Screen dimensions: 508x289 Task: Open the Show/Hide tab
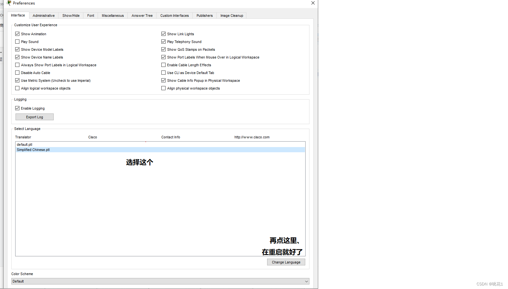click(71, 16)
